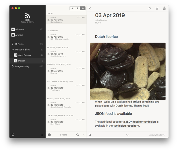The height and width of the screenshot is (151, 178).
Task: Click RSS icon beside 02 Apr 2019
Action: point(49,37)
